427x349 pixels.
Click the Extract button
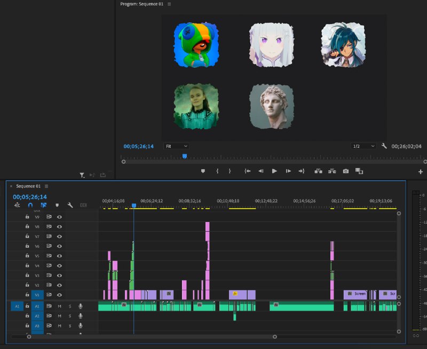[x=332, y=171]
